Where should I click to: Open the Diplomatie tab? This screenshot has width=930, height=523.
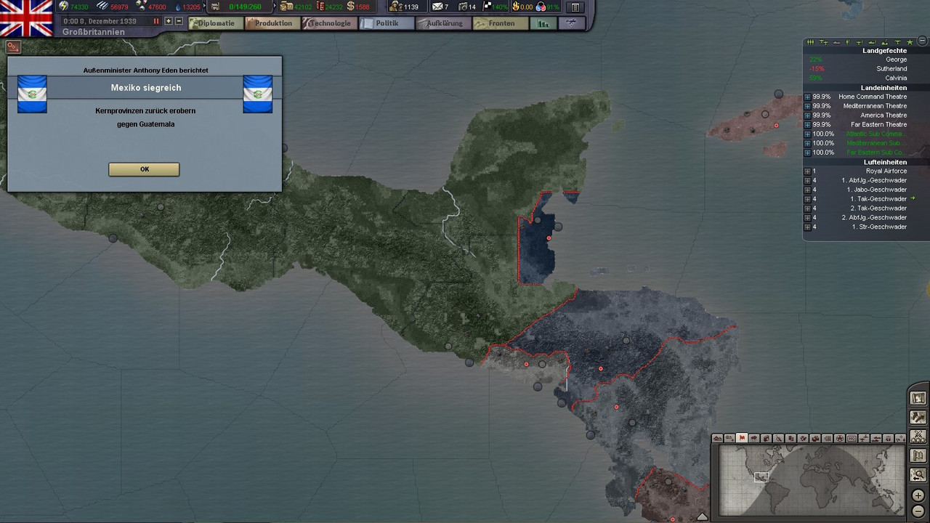coord(216,23)
